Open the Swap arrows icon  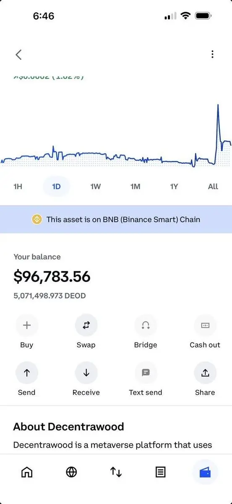point(86,325)
